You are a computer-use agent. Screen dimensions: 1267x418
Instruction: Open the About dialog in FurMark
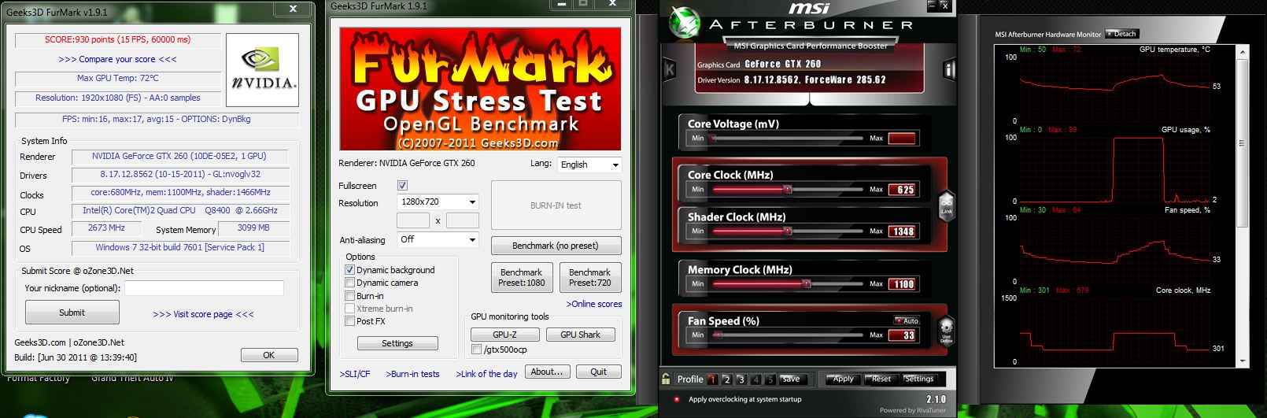[546, 372]
